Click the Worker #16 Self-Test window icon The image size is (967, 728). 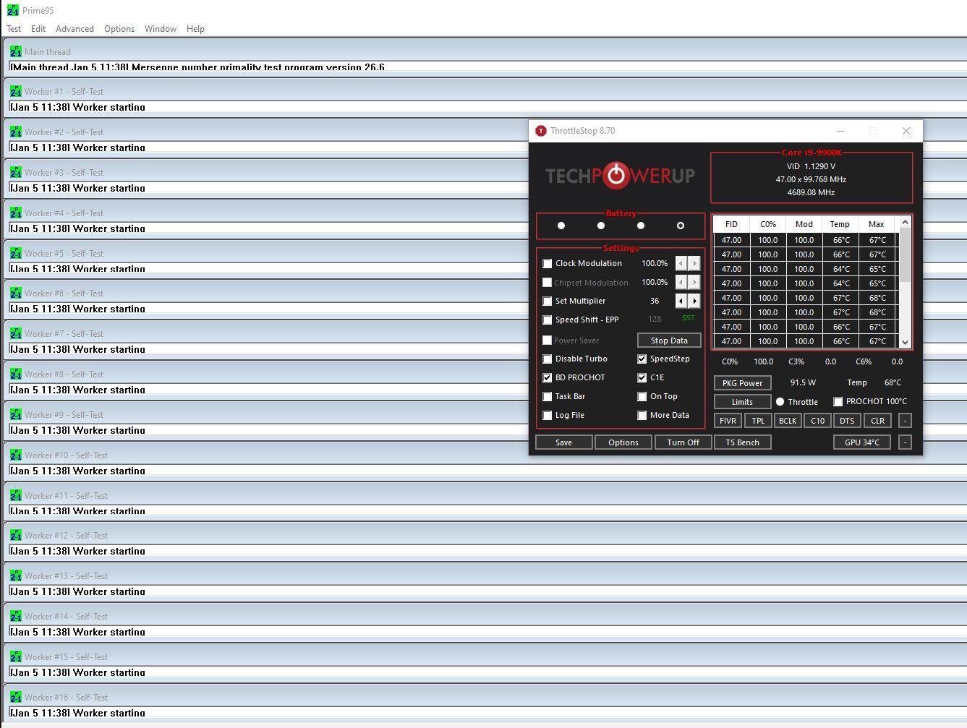coord(16,698)
